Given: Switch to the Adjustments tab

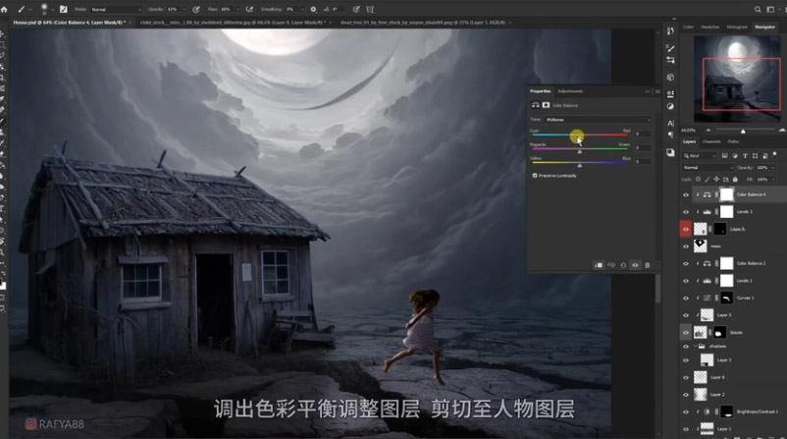Looking at the screenshot, I should pos(570,90).
